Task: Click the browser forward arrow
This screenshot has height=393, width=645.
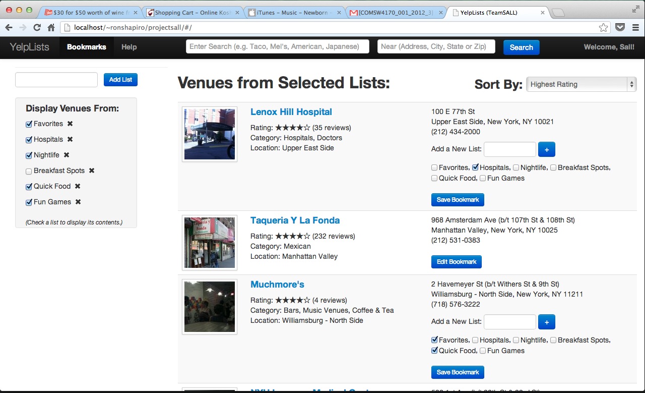Action: (x=23, y=27)
